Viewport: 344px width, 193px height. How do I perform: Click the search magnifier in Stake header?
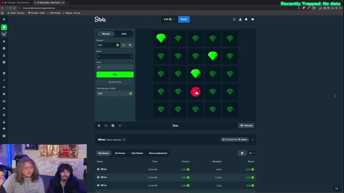234,19
